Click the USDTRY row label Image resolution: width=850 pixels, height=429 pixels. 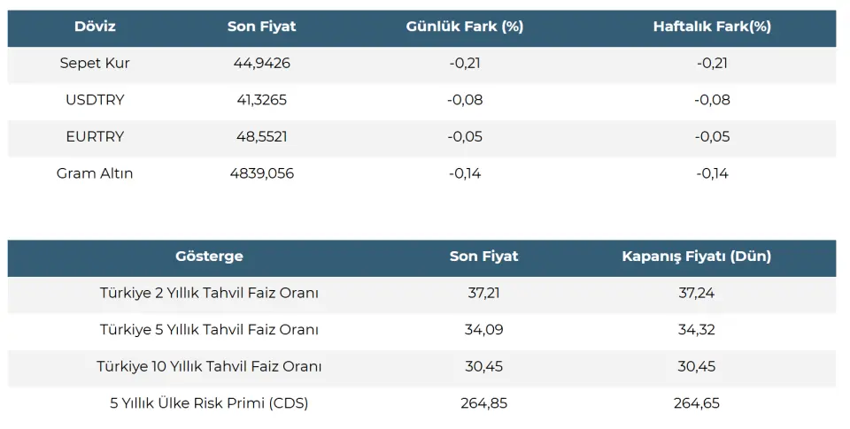95,100
